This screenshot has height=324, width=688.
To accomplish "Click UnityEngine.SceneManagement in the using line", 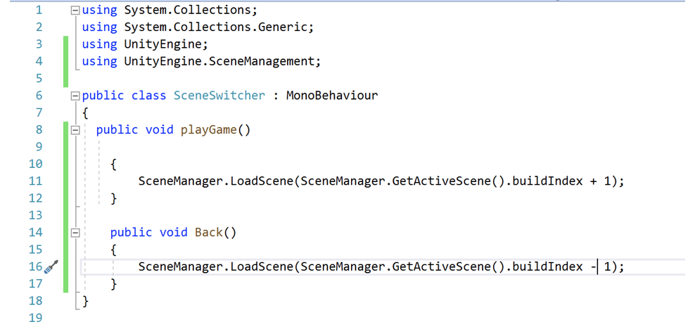I will 222,62.
